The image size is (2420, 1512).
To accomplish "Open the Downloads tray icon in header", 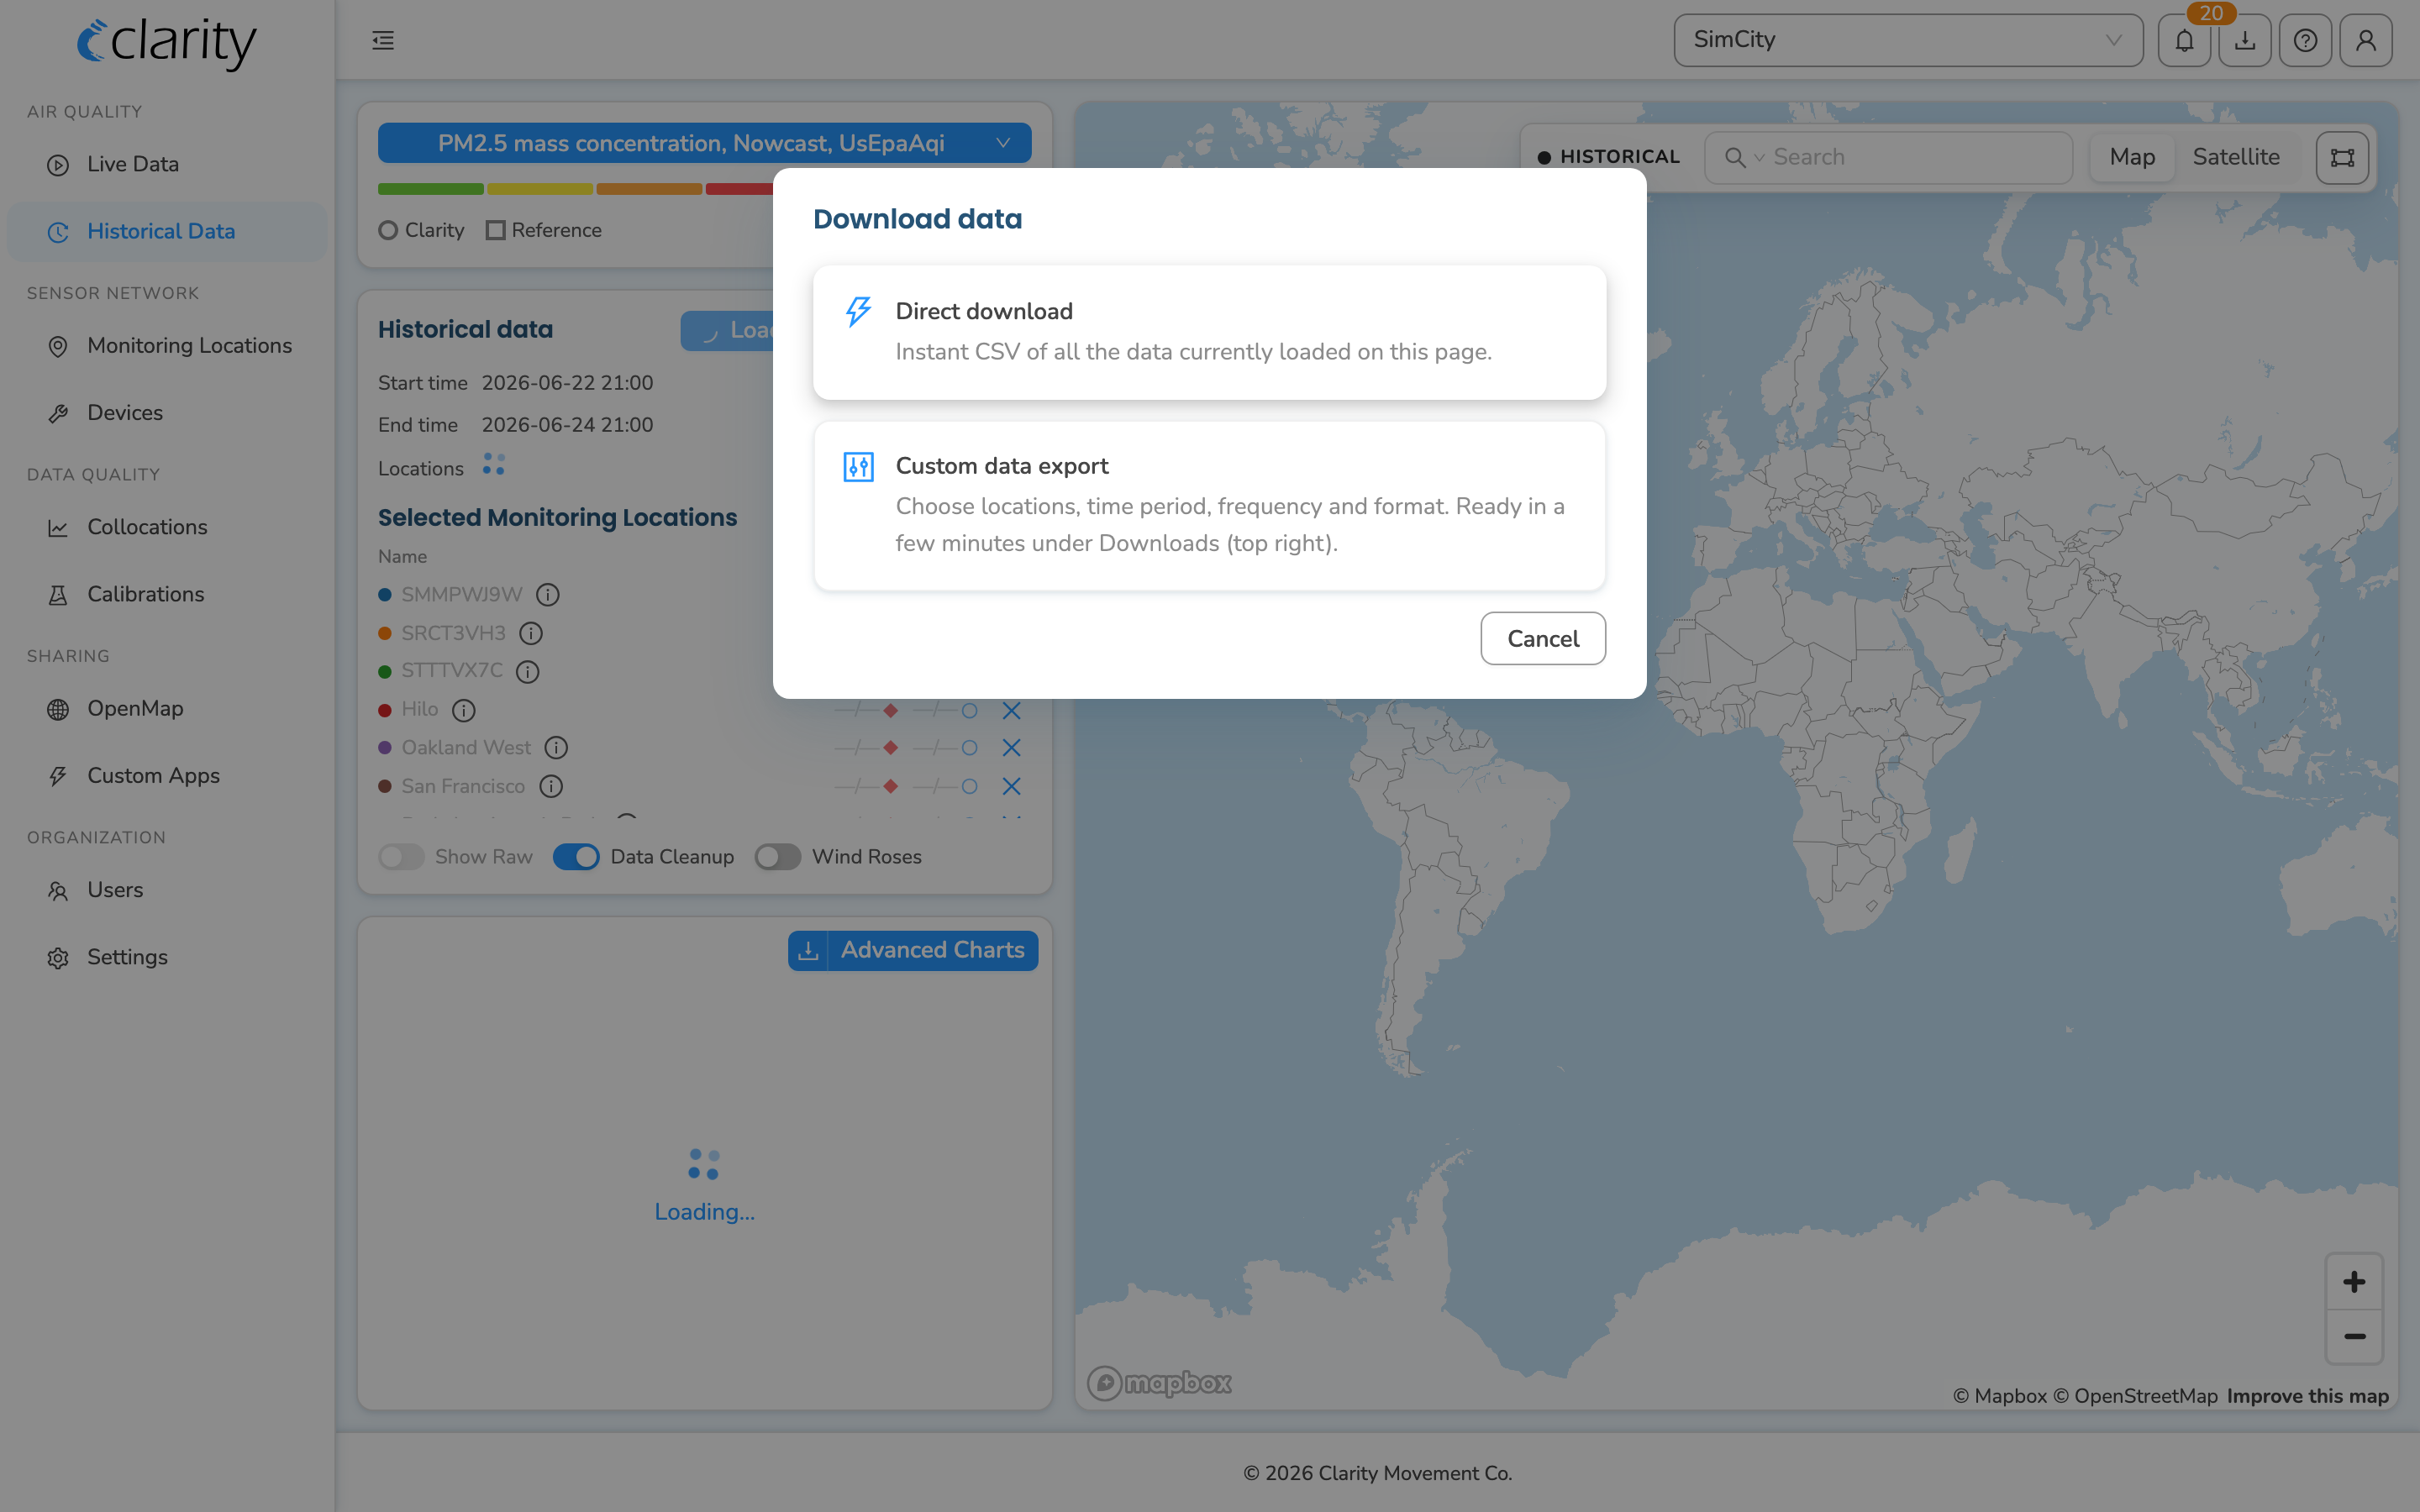I will tap(2245, 40).
